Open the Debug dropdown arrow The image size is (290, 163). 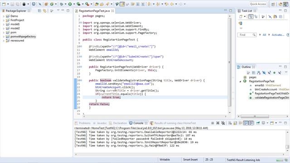[x=65, y=4]
